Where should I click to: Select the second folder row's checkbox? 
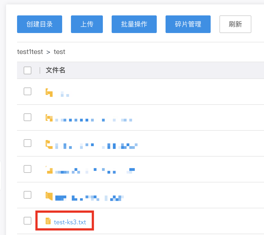tap(28, 117)
